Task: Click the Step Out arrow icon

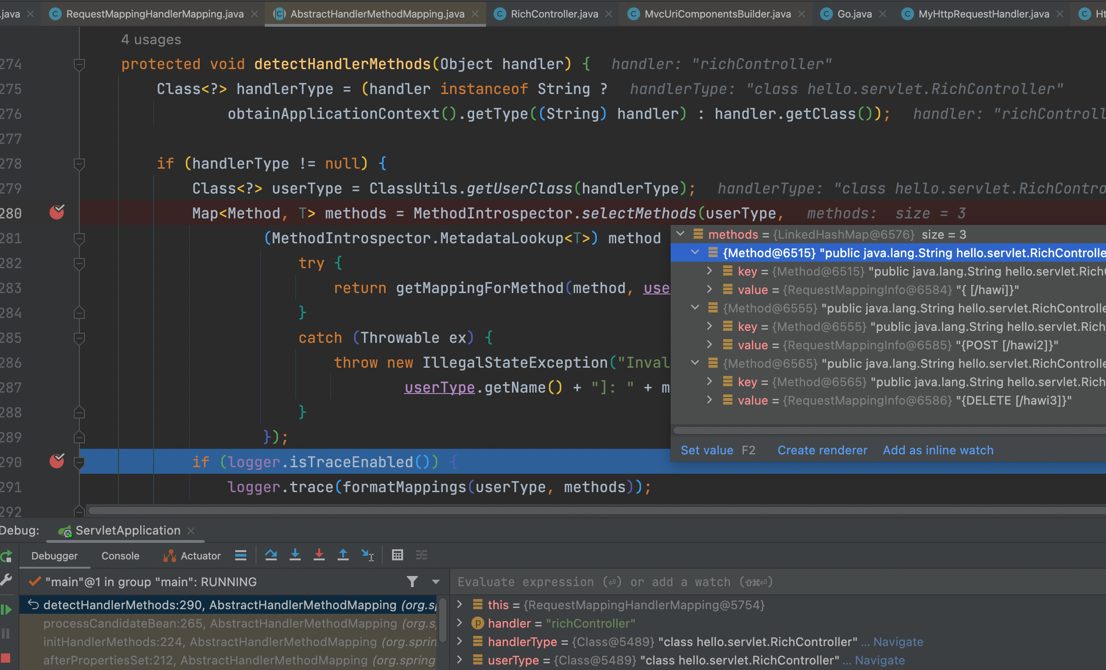Action: 343,555
